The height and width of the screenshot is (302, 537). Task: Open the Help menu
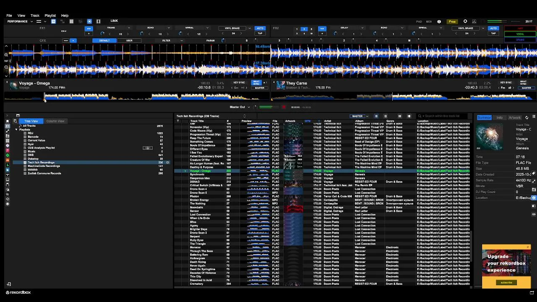(65, 16)
